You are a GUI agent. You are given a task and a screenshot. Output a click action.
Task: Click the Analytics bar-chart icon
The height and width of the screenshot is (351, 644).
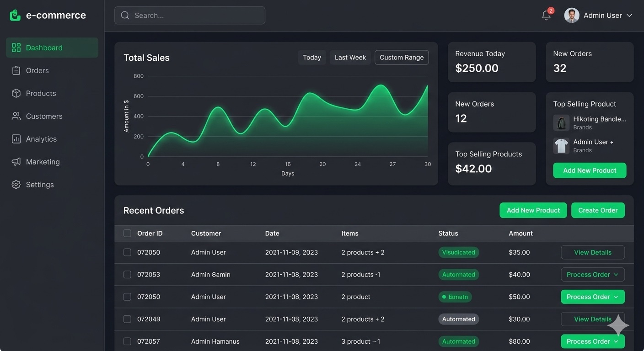(16, 139)
